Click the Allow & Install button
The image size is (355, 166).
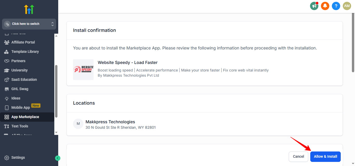click(x=325, y=156)
